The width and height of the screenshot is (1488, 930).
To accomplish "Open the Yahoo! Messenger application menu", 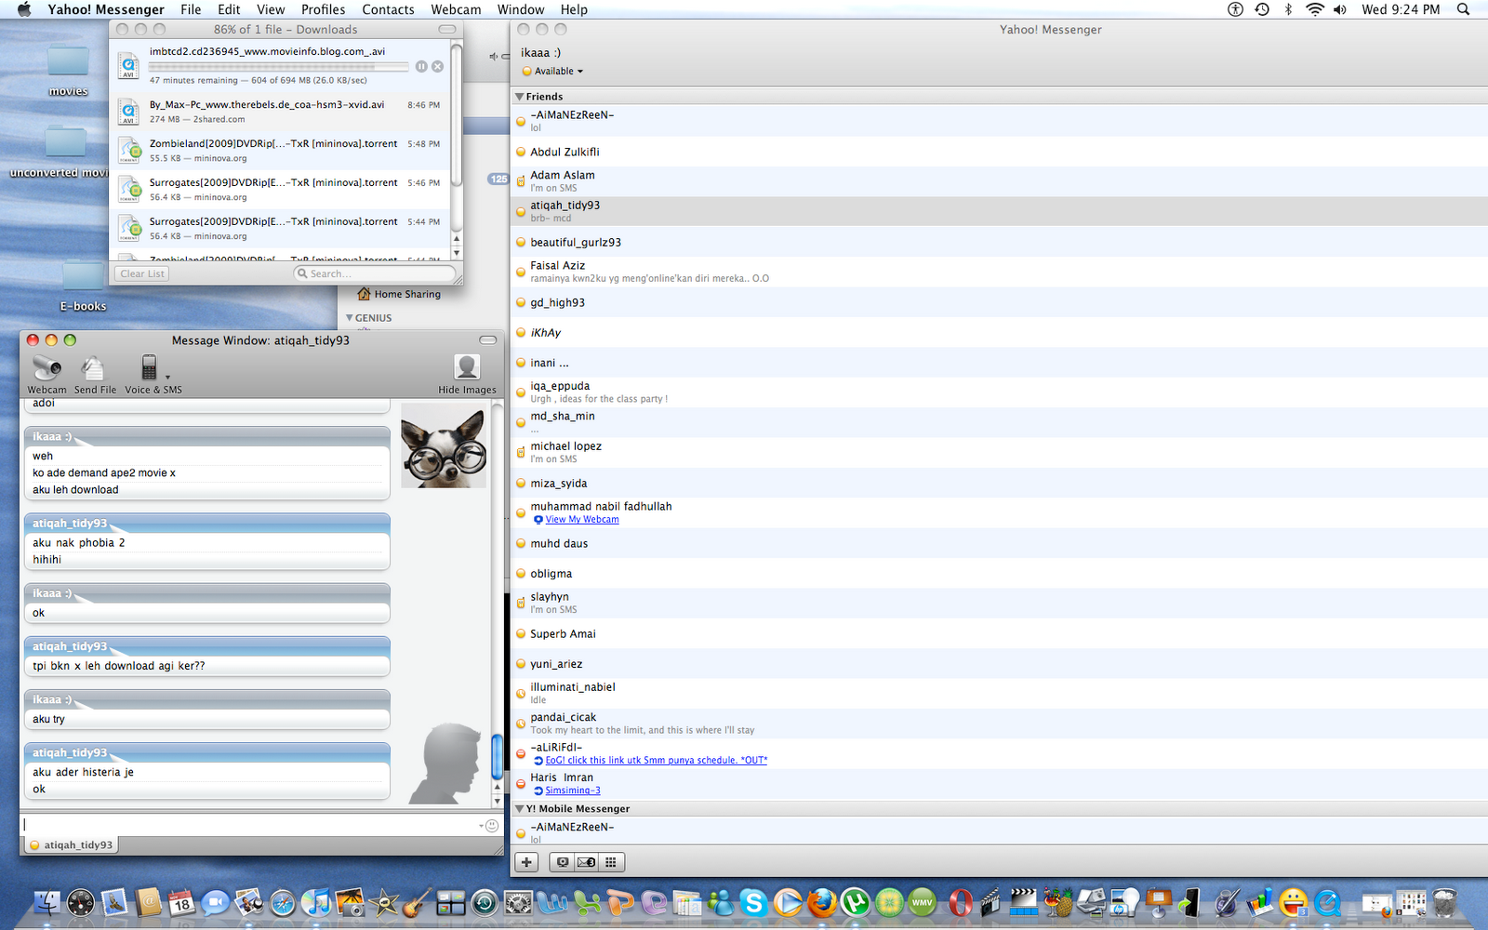I will tap(106, 9).
